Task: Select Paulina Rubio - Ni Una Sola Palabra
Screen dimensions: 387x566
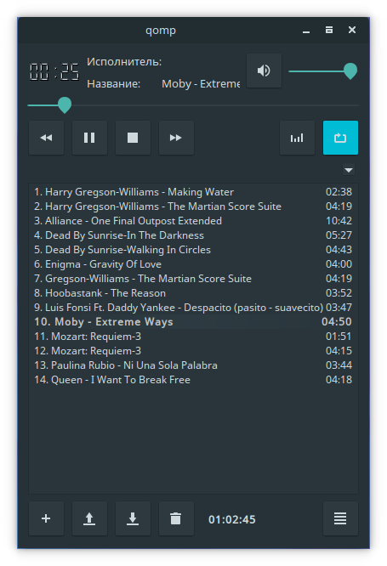Action: pyautogui.click(x=193, y=365)
